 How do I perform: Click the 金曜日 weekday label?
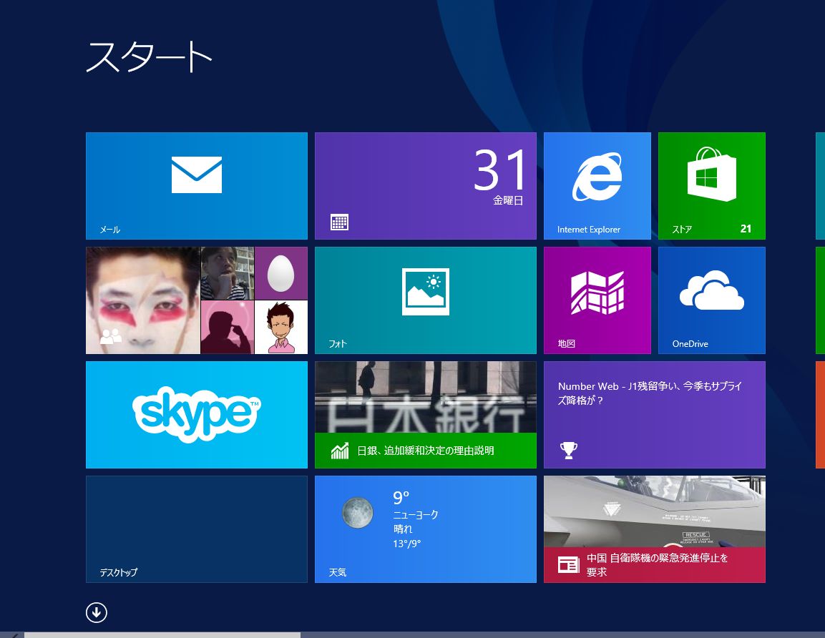pos(508,200)
